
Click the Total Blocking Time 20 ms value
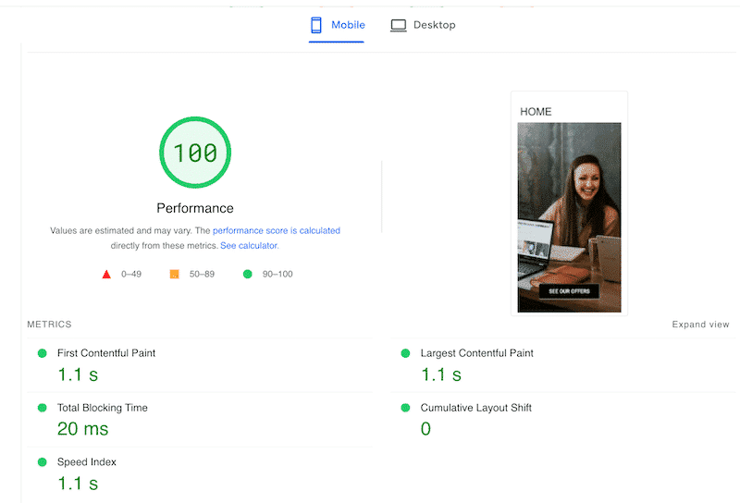(83, 429)
